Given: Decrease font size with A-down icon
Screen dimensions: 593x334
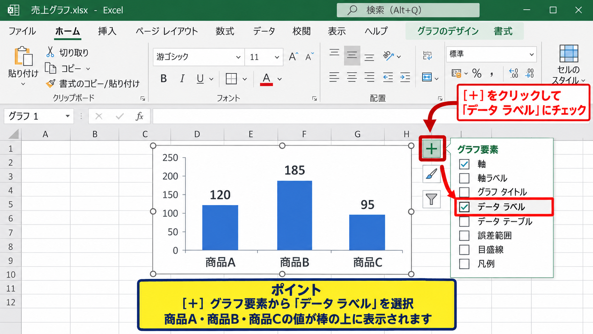Looking at the screenshot, I should [310, 57].
